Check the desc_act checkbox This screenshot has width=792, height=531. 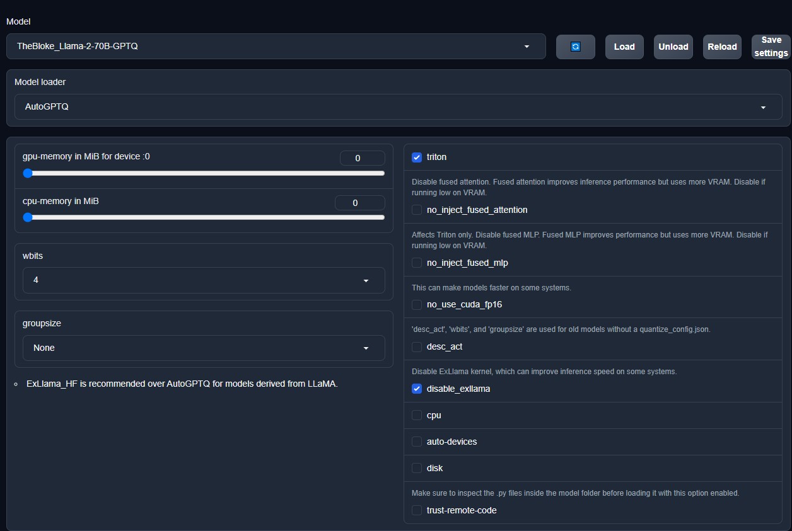417,346
